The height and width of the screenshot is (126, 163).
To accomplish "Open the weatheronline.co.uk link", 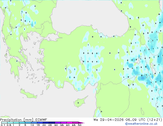I will pos(141,124).
